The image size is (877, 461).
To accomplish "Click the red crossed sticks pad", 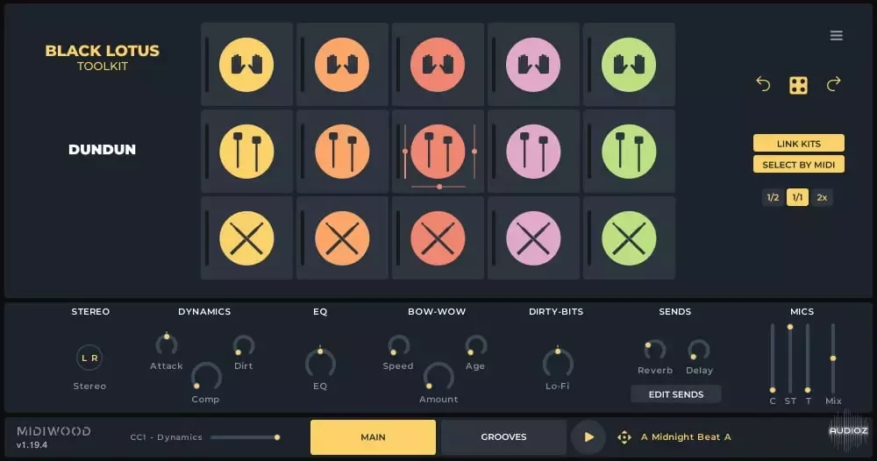I will 438,238.
